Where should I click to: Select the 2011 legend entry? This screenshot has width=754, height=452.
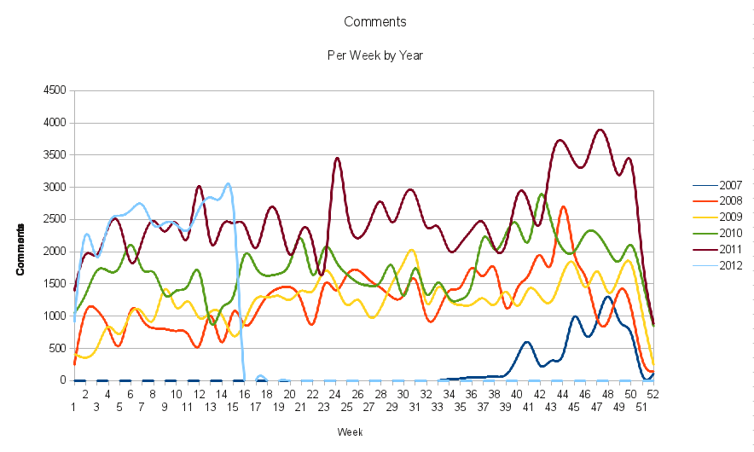click(731, 250)
